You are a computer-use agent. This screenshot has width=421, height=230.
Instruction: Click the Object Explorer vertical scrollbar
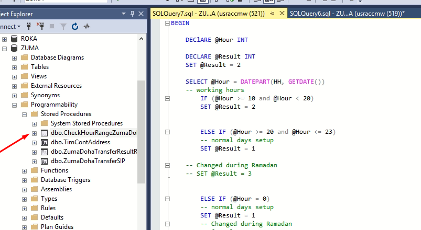pyautogui.click(x=142, y=131)
